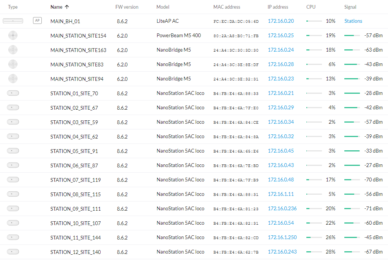Open IP address 172.16.0.54
The image size is (388, 260).
pos(281,223)
